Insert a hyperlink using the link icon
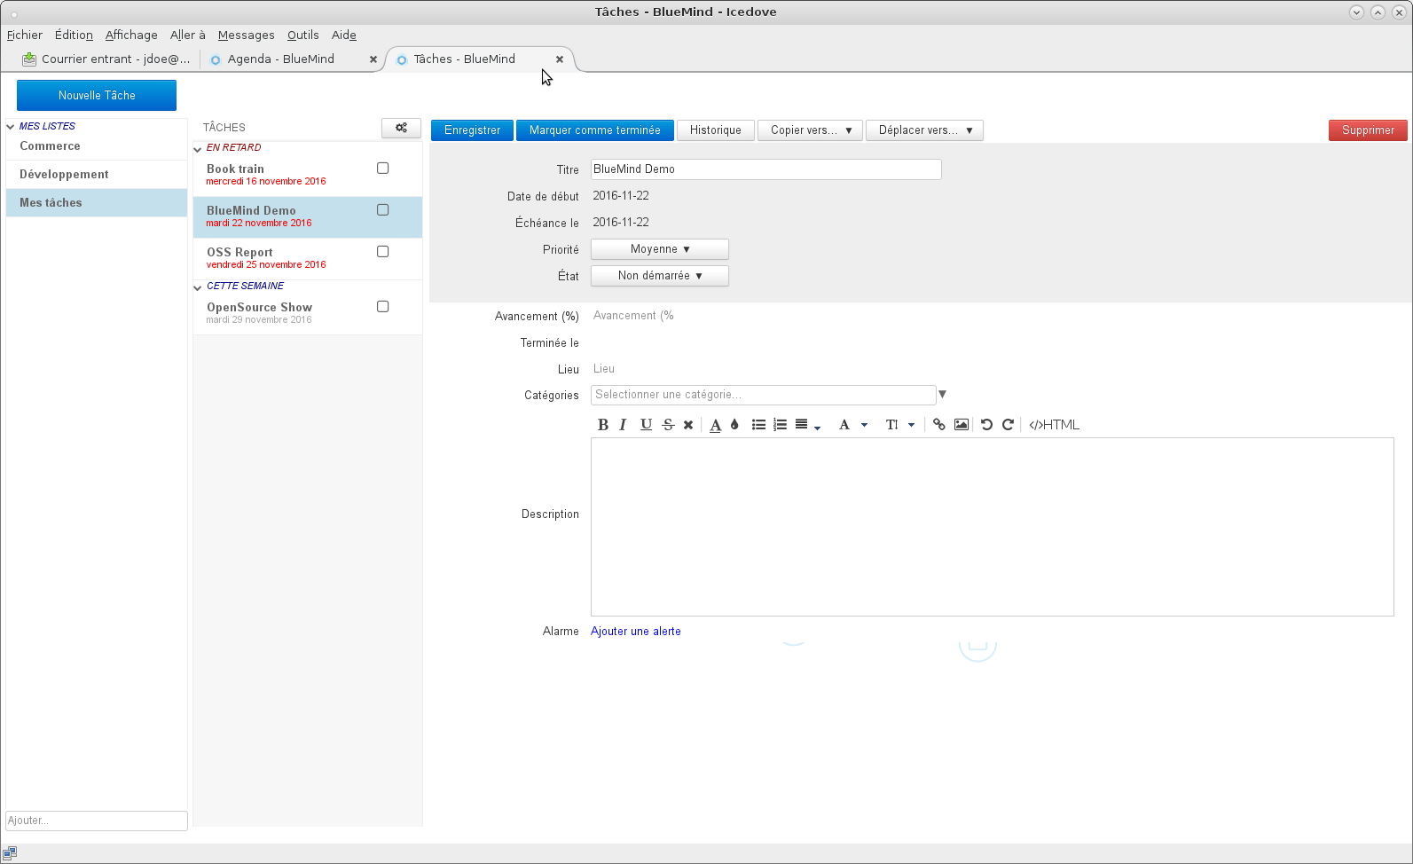The width and height of the screenshot is (1413, 864). click(x=938, y=425)
